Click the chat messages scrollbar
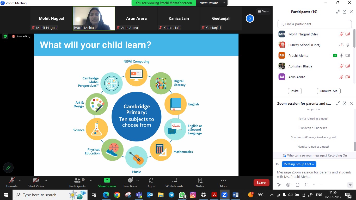This screenshot has height=200, width=356. (355, 146)
